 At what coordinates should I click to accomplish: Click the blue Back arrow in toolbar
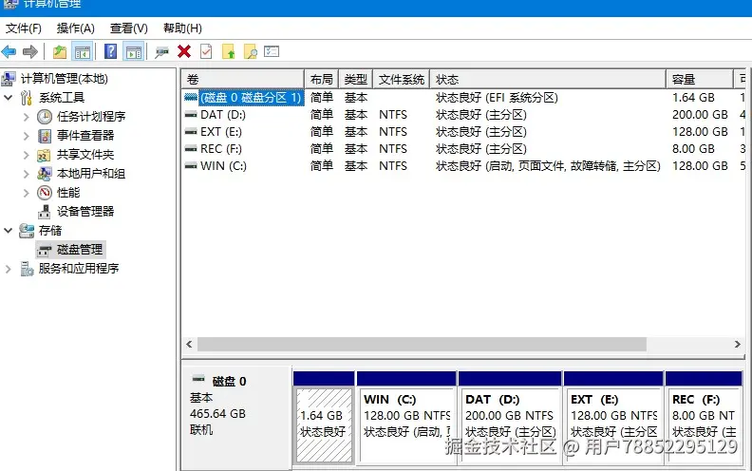9,51
